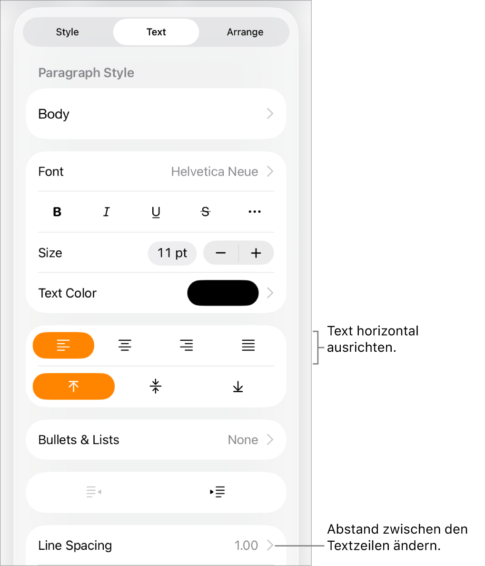
Task: Select center text alignment
Action: (x=125, y=345)
